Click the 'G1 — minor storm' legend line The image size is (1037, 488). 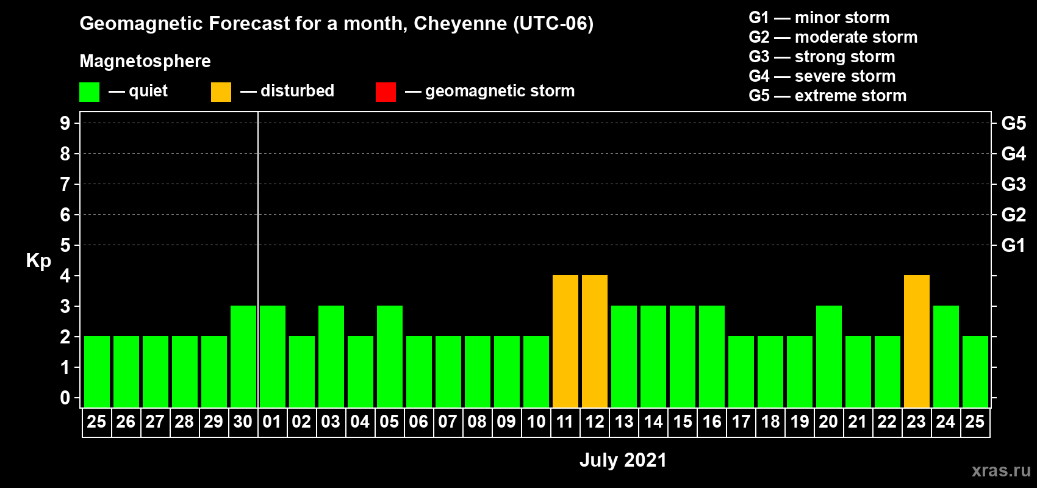pos(819,18)
